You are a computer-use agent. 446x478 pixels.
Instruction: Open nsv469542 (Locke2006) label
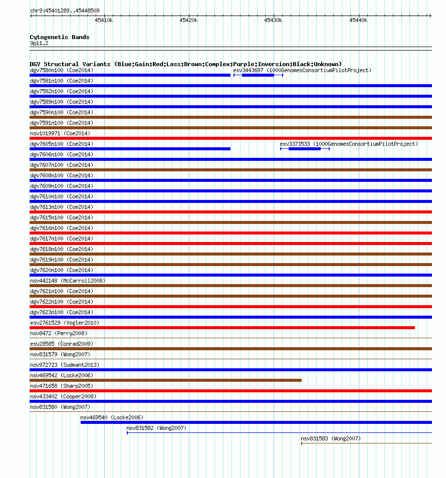pyautogui.click(x=62, y=375)
